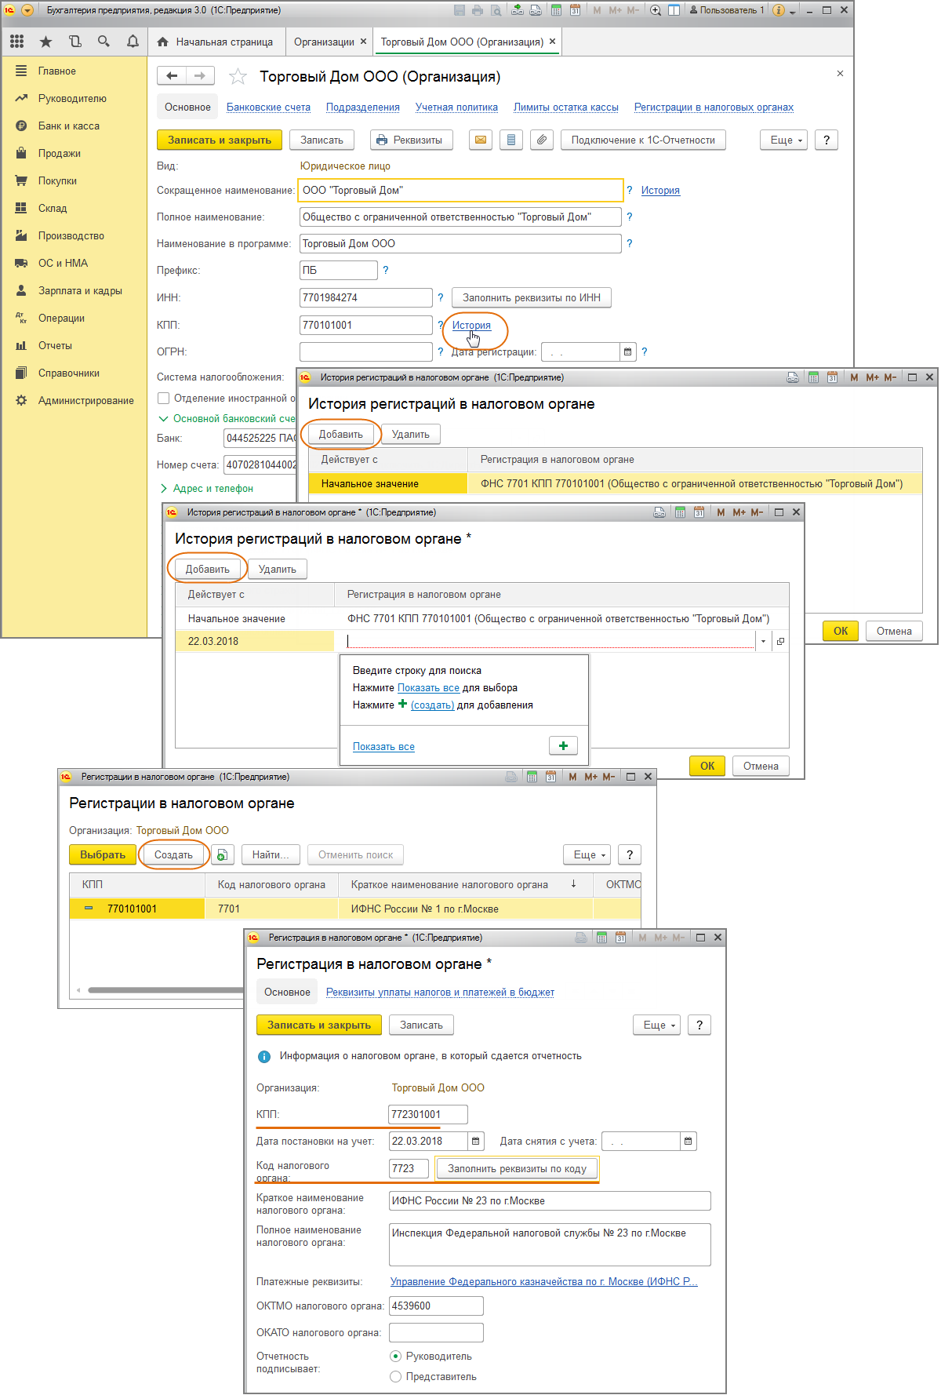The image size is (941, 1395).
Task: Open dropdown arrow in the 22.03.2018 registration row
Action: 764,642
